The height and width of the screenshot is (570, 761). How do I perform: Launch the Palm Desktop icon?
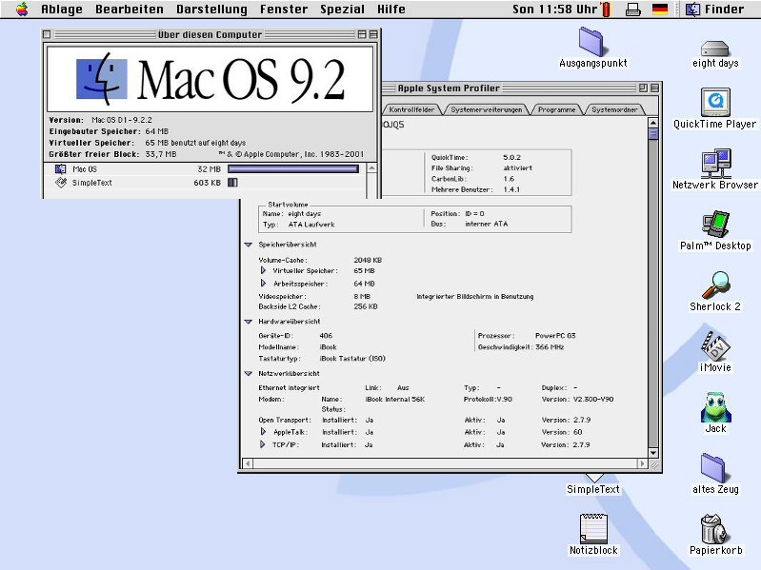pyautogui.click(x=714, y=225)
